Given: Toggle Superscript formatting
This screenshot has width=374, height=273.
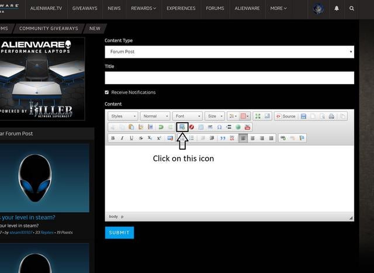Looking at the screenshot, I should [159, 138].
